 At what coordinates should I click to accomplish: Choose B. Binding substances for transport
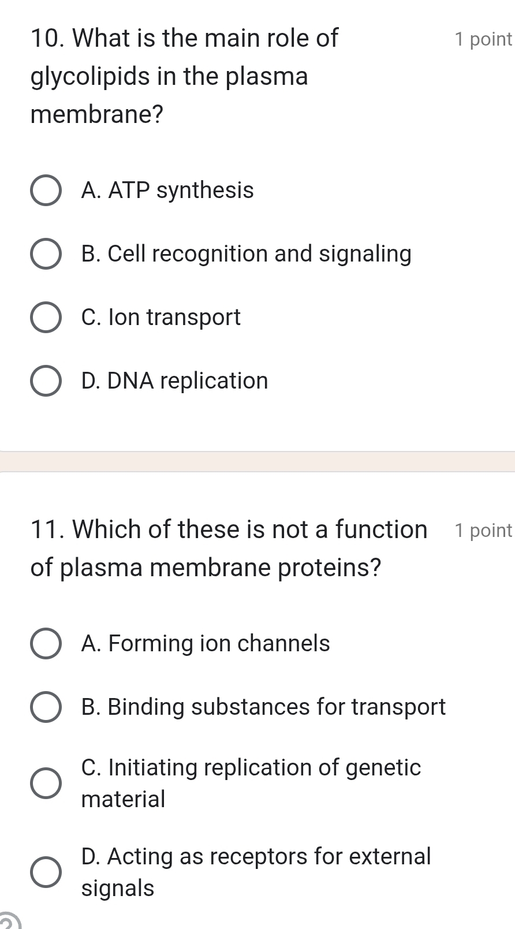tap(45, 707)
